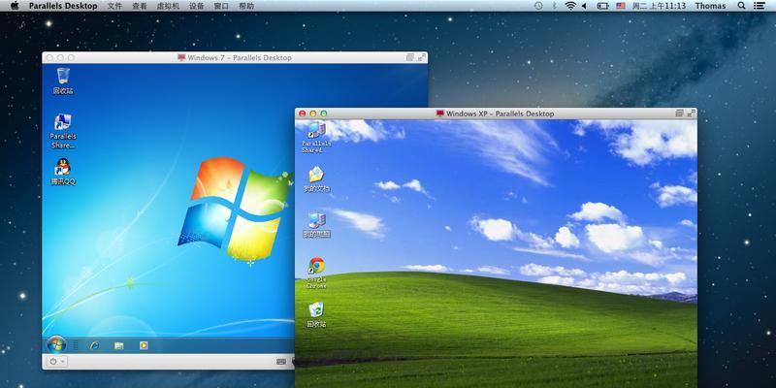Click the taskbar grip handle beside Start orb
The height and width of the screenshot is (388, 776).
[x=76, y=345]
